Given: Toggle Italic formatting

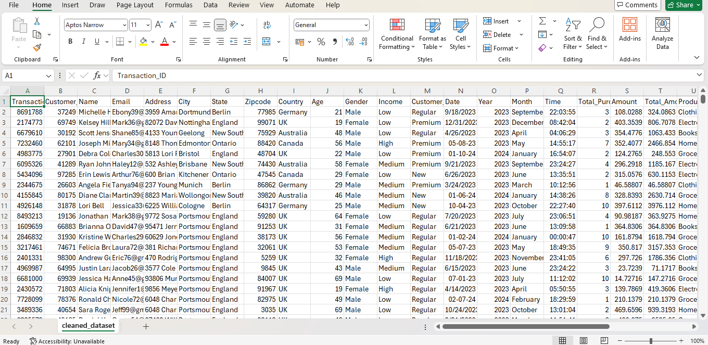Looking at the screenshot, I should tap(83, 42).
